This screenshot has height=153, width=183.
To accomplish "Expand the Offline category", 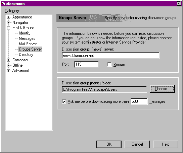I will 8,65.
